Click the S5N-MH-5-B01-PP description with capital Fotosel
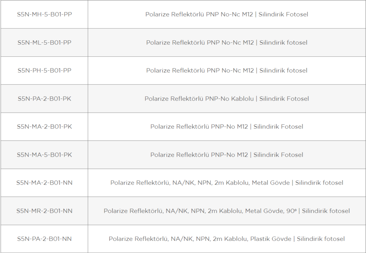The image size is (366, 253). (x=227, y=14)
